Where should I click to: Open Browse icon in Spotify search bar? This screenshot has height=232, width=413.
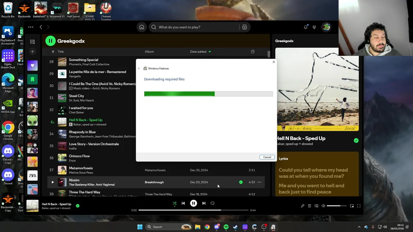[245, 27]
